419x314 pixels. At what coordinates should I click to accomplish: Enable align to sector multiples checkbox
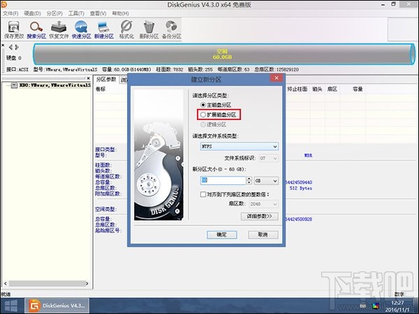[203, 195]
